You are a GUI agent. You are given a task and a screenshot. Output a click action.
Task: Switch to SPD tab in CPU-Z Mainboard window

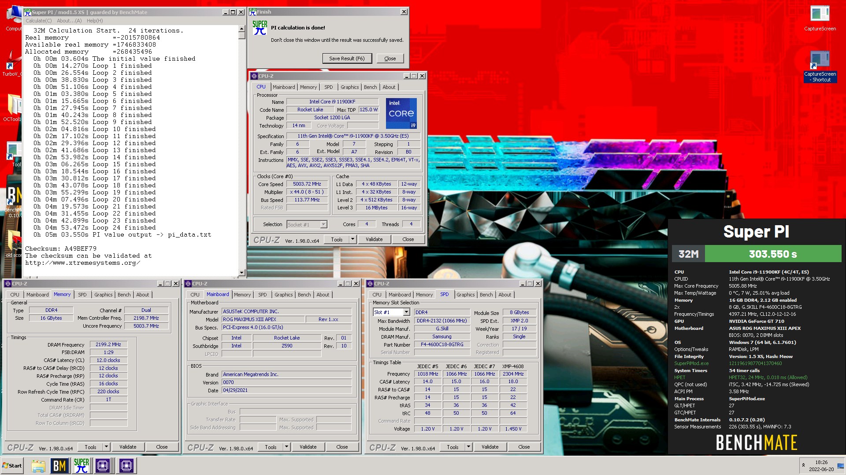(263, 295)
